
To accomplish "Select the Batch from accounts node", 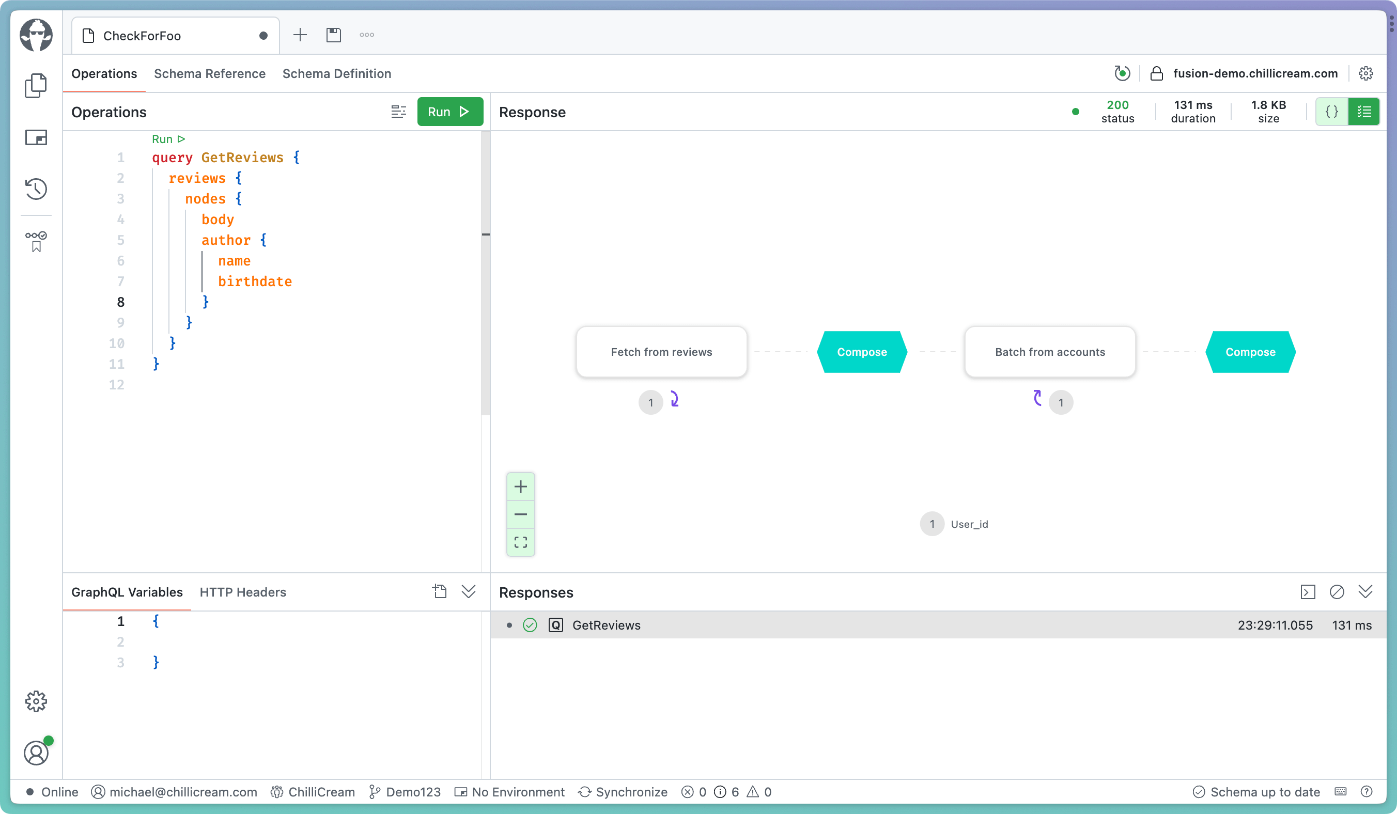I will (x=1050, y=352).
